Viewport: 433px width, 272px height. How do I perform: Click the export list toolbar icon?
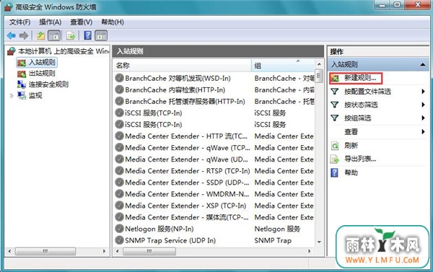click(x=71, y=35)
